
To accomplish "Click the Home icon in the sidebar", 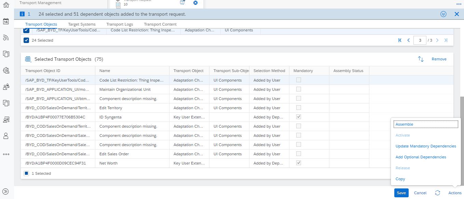I will coord(6,5).
